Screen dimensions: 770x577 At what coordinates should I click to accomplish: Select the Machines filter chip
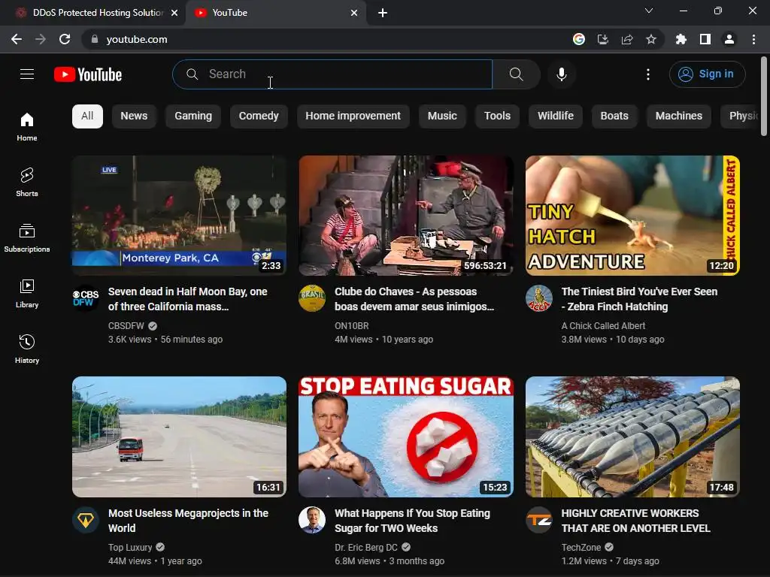point(679,116)
